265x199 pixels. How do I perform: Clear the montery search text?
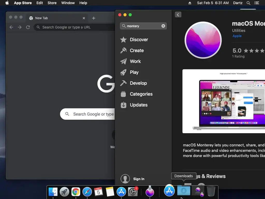[163, 26]
